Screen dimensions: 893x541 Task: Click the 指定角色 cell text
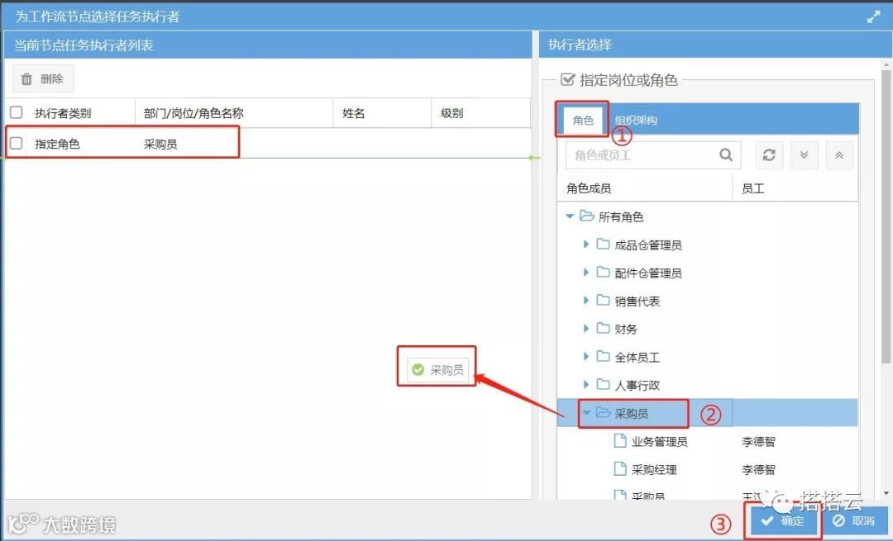point(57,144)
